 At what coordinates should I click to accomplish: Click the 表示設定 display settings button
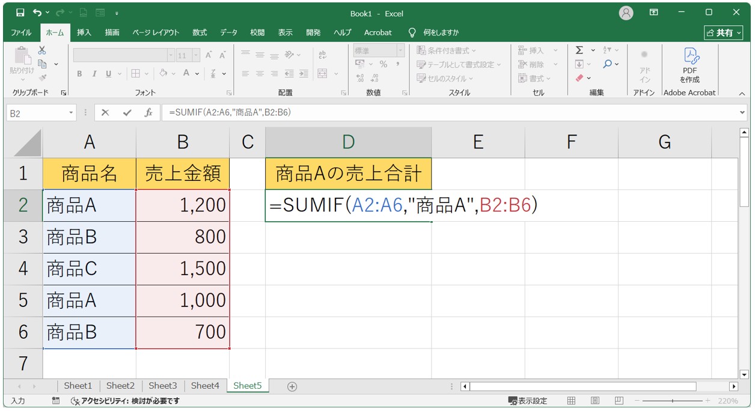(528, 401)
